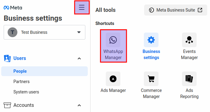The image size is (210, 112).
Task: Open the Test Business account dropdown
Action: (x=44, y=32)
